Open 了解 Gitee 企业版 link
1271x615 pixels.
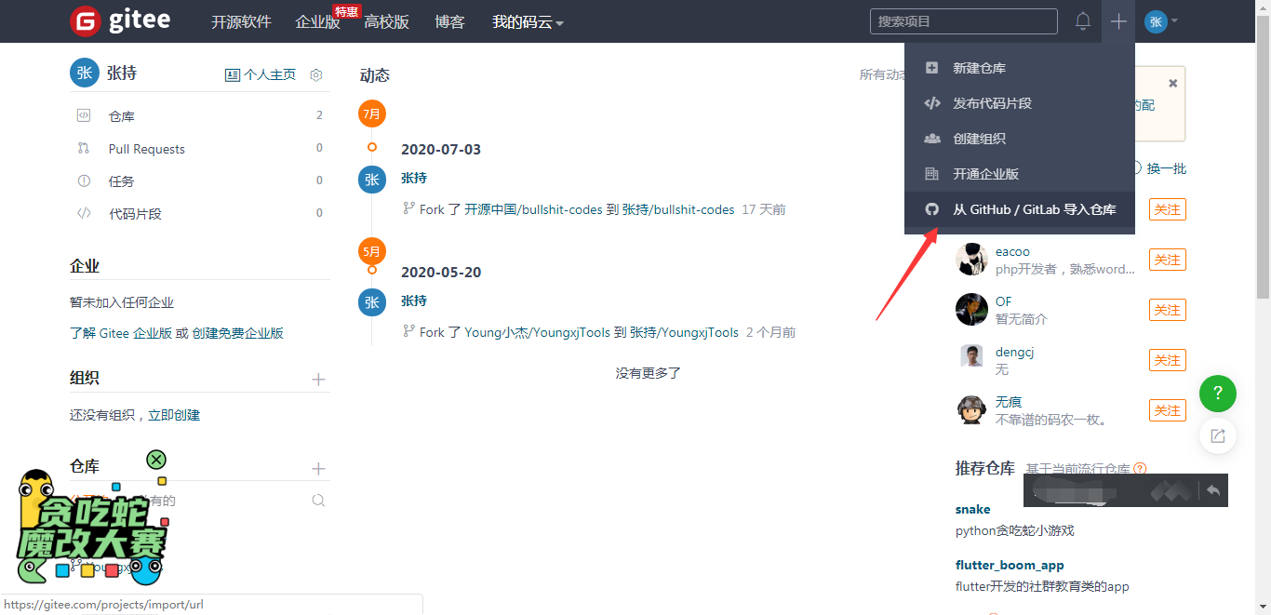tap(121, 333)
